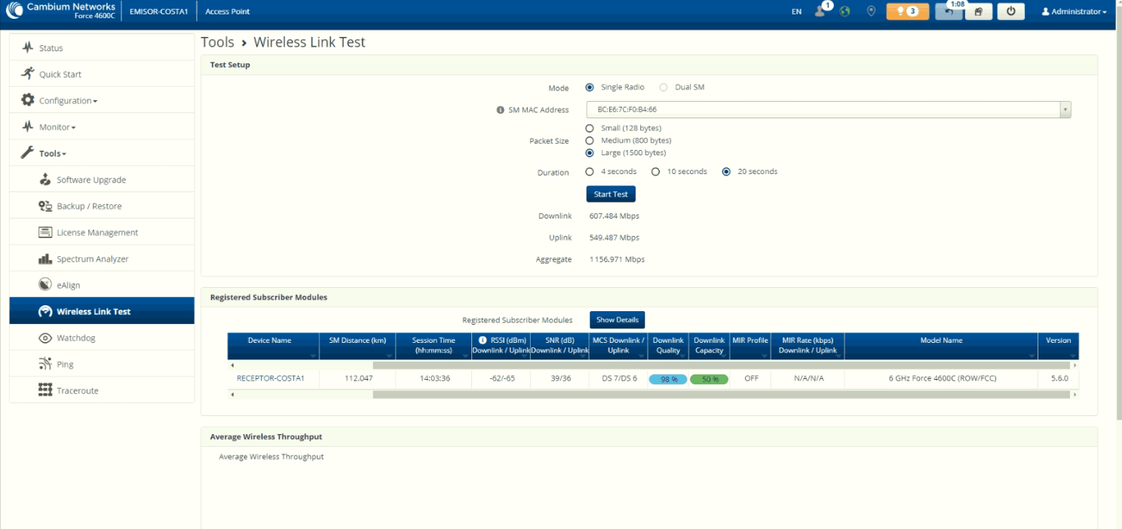Click the Show Details button

[617, 320]
